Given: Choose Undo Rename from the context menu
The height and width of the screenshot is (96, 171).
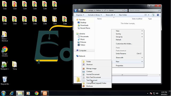Looking at the screenshot, I should click(x=128, y=54).
